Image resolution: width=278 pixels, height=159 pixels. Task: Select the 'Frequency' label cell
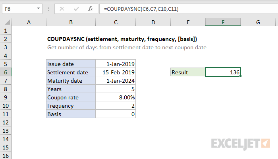click(x=71, y=106)
